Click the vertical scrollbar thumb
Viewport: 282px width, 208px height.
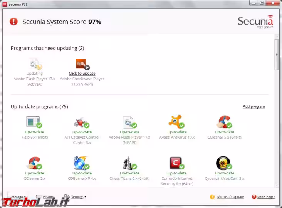[x=277, y=55]
